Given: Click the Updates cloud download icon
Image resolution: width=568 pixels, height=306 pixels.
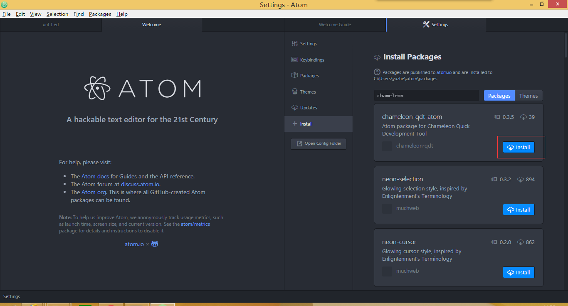Looking at the screenshot, I should 295,107.
